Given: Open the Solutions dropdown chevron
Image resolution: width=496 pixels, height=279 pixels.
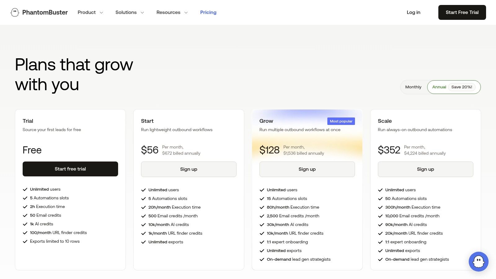Looking at the screenshot, I should pyautogui.click(x=142, y=13).
